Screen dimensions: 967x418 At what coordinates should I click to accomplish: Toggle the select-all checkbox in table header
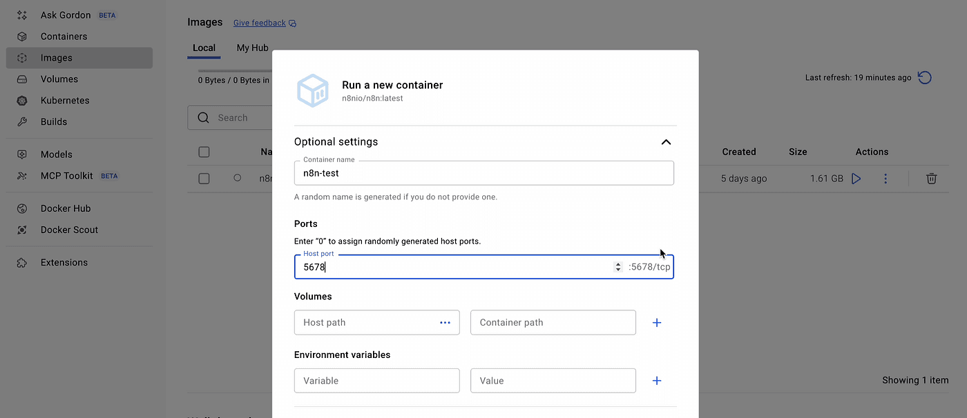pos(204,152)
